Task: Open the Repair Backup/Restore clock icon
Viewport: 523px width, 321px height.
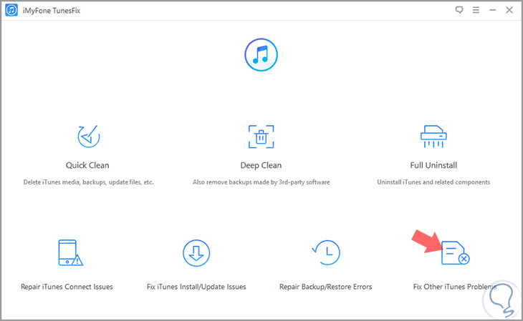Action: point(326,252)
